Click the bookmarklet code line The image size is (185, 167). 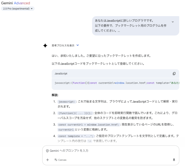[x=117, y=83]
